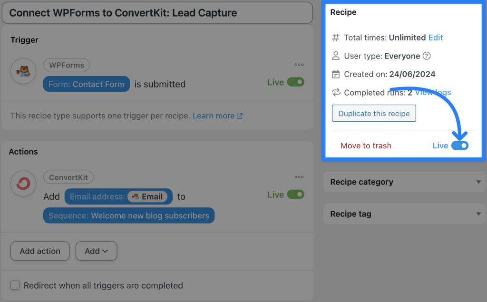Screen dimensions: 487x302
Task: Disable the Live toggle on the WPForms trigger
Action: tap(295, 82)
